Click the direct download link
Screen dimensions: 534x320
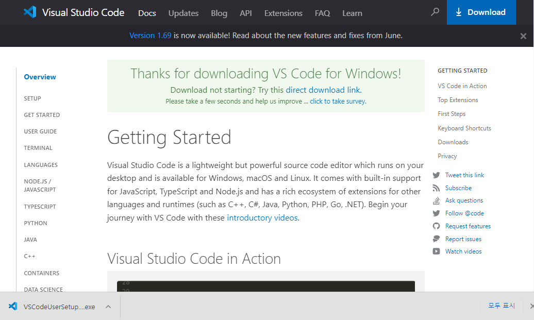(323, 90)
